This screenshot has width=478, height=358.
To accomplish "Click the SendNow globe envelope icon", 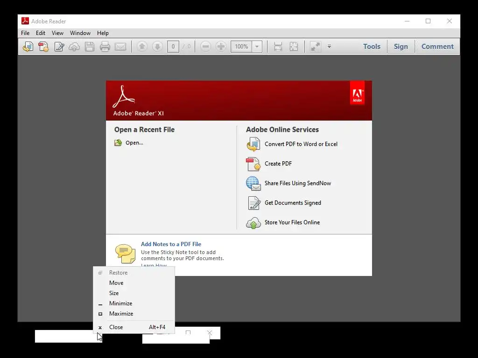I will point(253,183).
